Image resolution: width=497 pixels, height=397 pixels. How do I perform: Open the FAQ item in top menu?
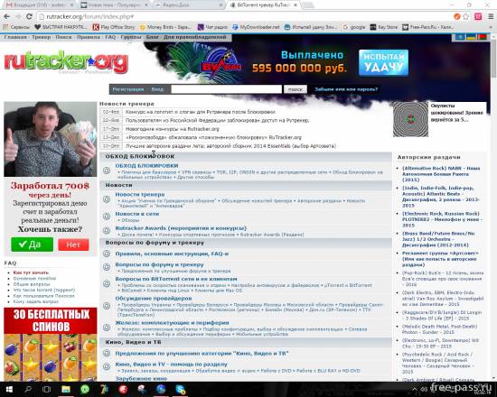pos(110,37)
